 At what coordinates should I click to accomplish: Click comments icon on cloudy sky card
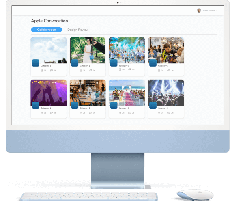click(x=52, y=71)
